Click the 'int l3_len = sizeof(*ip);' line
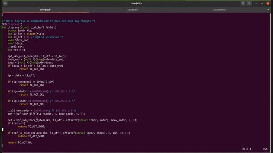The width and height of the screenshot is (273, 153). point(26,34)
